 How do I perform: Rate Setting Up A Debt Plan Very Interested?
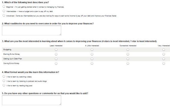[164, 59]
